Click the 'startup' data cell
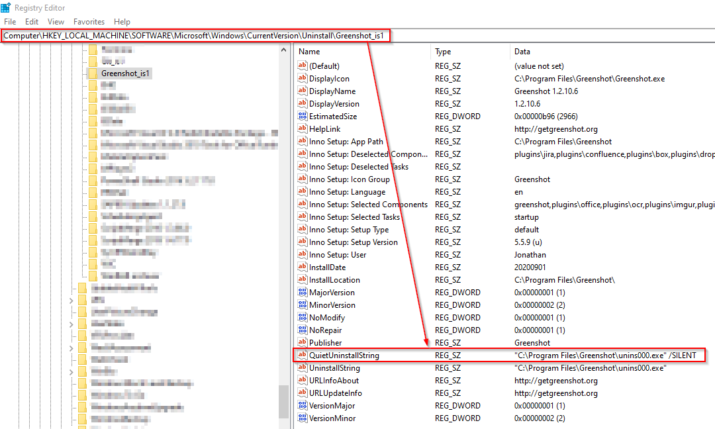 pos(526,217)
